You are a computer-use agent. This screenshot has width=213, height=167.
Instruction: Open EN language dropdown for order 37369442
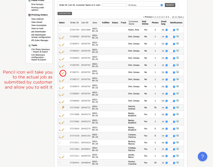click(x=164, y=163)
